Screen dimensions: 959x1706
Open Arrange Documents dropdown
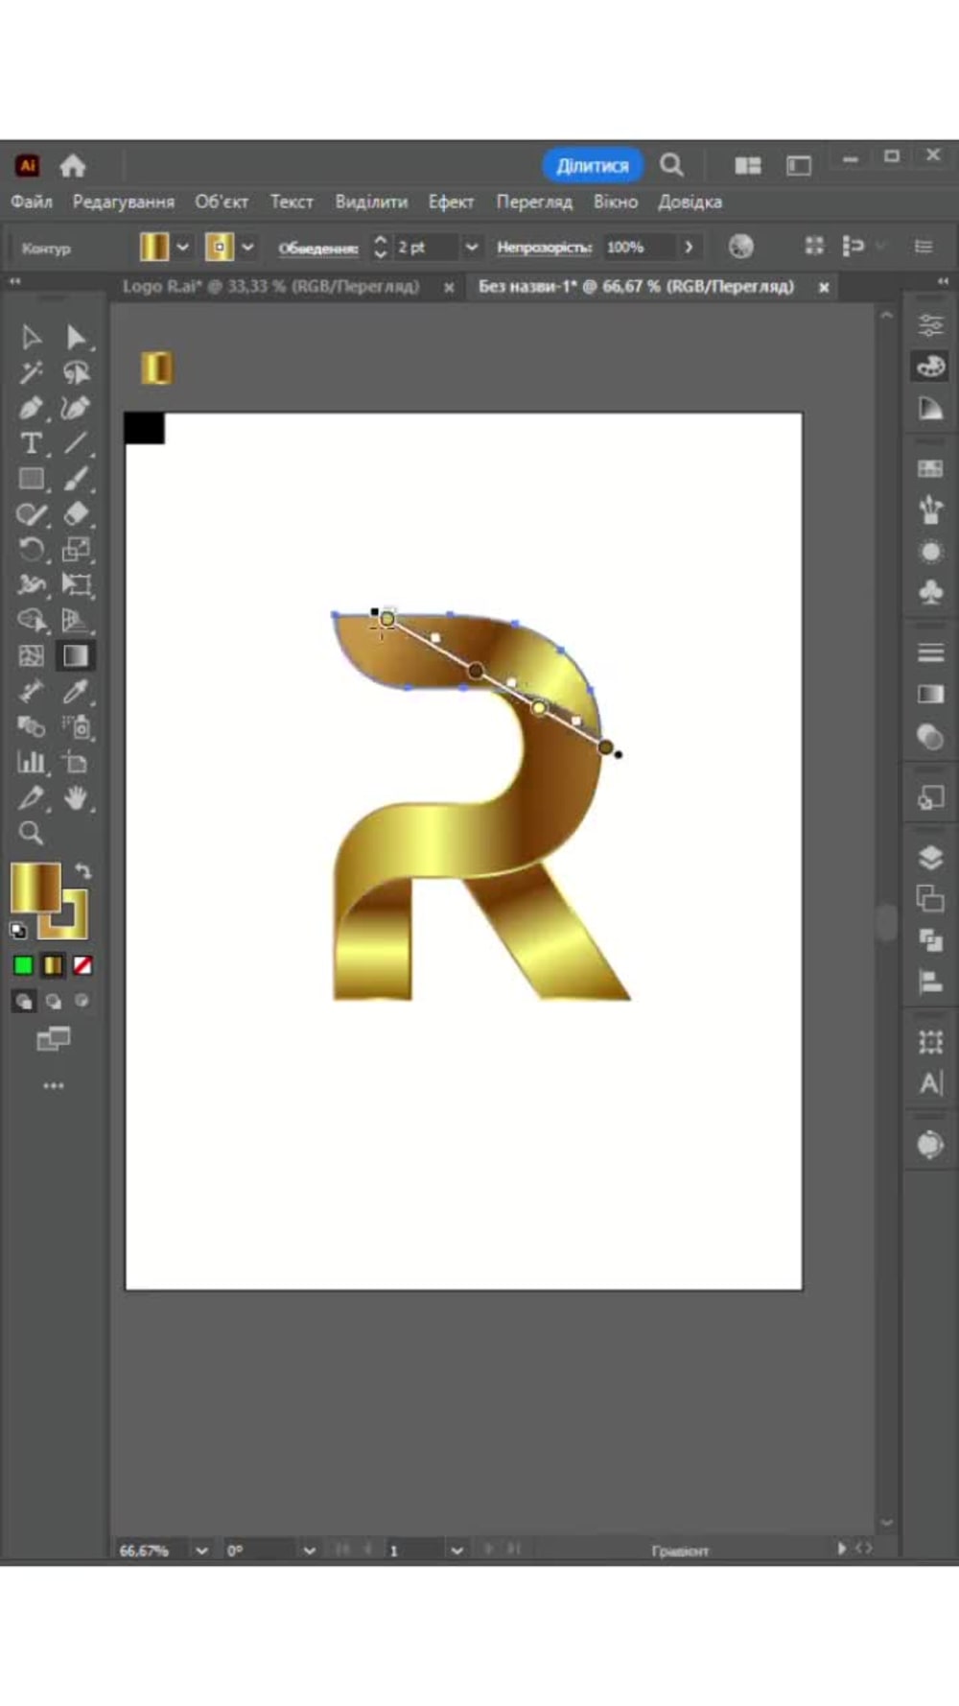click(748, 166)
